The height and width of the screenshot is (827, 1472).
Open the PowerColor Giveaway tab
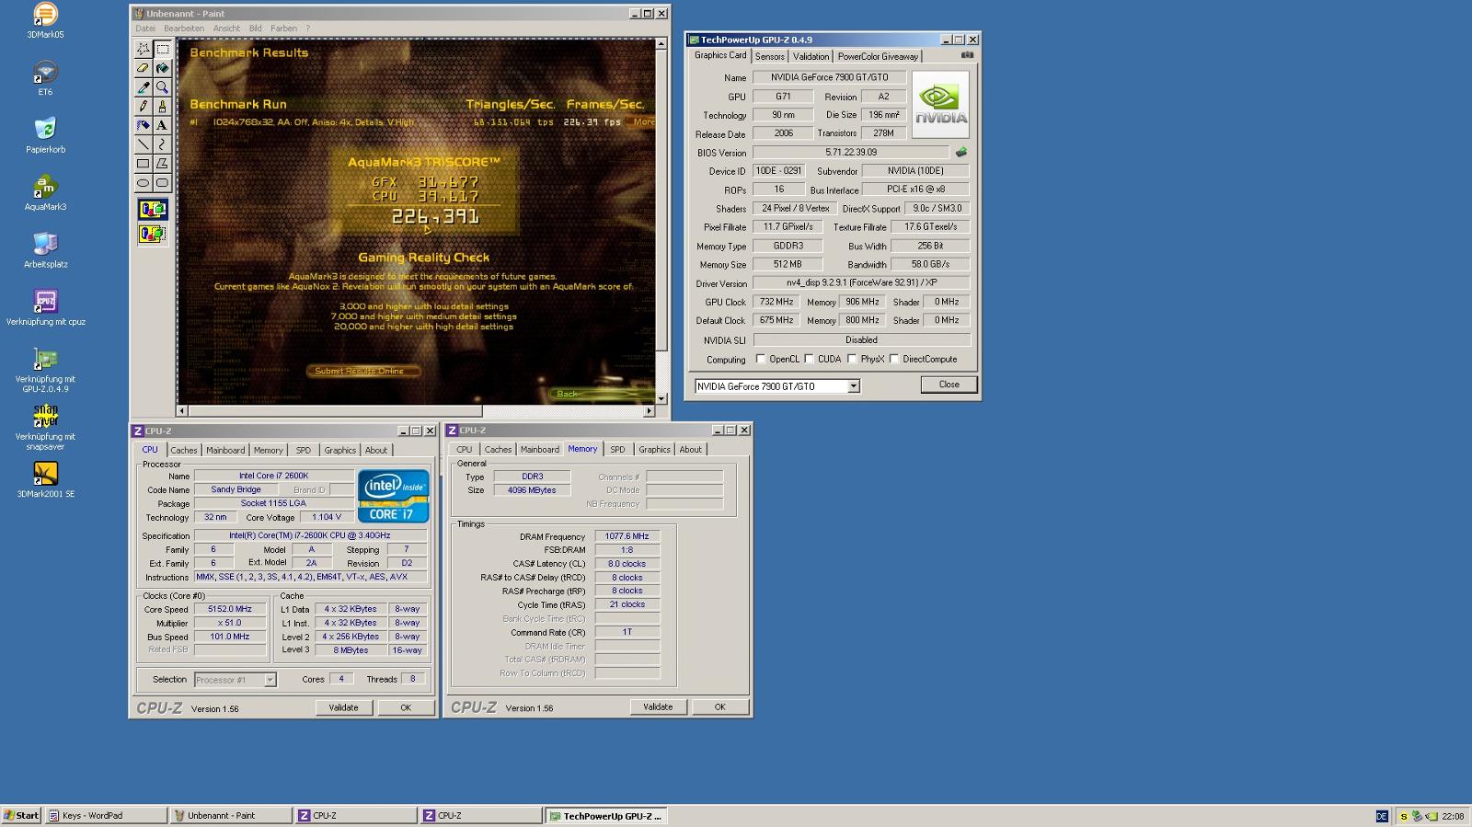878,56
